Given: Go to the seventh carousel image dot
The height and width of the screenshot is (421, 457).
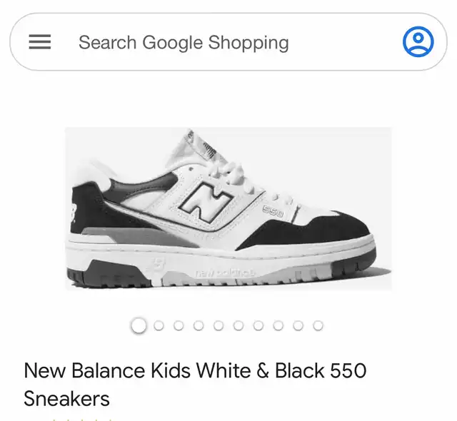Looking at the screenshot, I should point(258,326).
